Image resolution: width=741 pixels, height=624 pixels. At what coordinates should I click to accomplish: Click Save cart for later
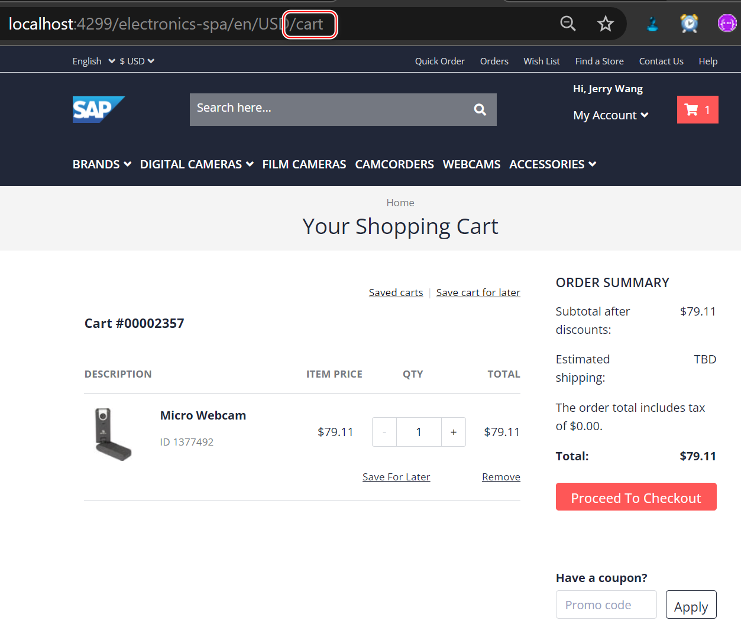478,292
